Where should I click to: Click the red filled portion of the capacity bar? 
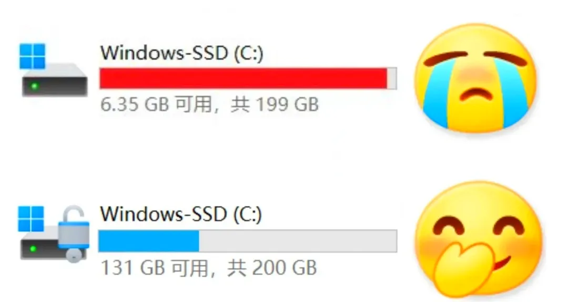244,78
